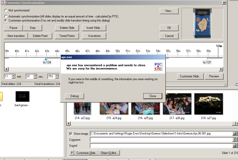Open the Insert Slide dialog
238x160 pixels.
[x=94, y=28]
